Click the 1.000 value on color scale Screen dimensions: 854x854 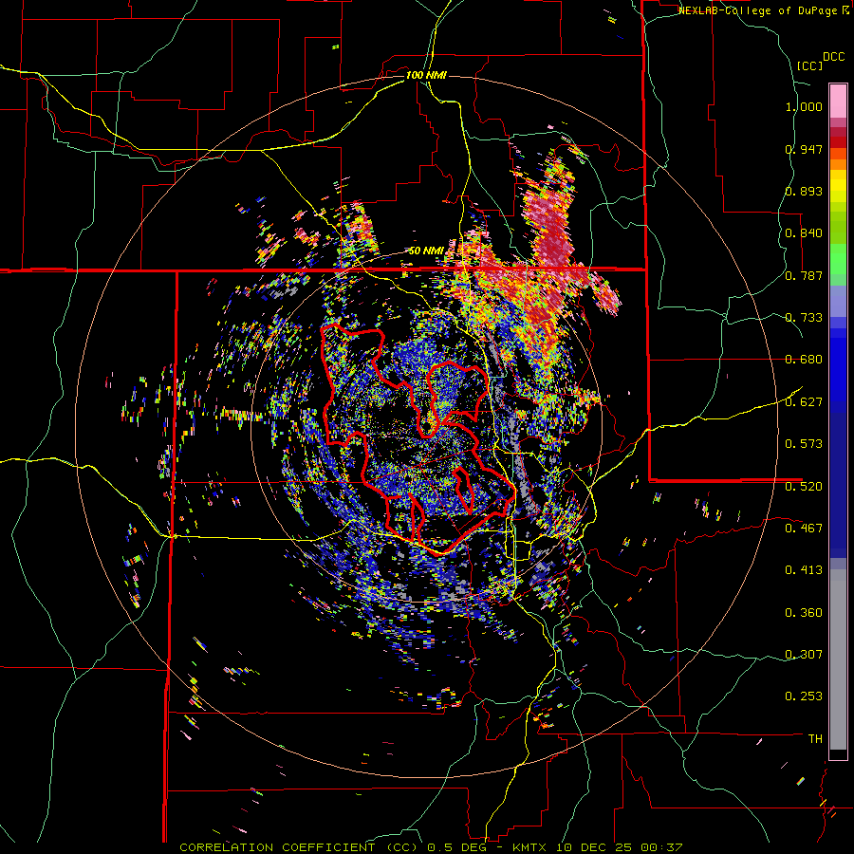pos(804,106)
